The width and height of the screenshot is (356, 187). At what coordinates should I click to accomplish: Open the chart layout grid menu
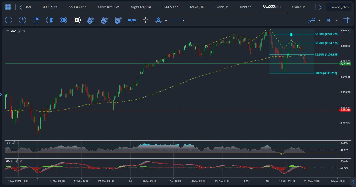[8, 7]
